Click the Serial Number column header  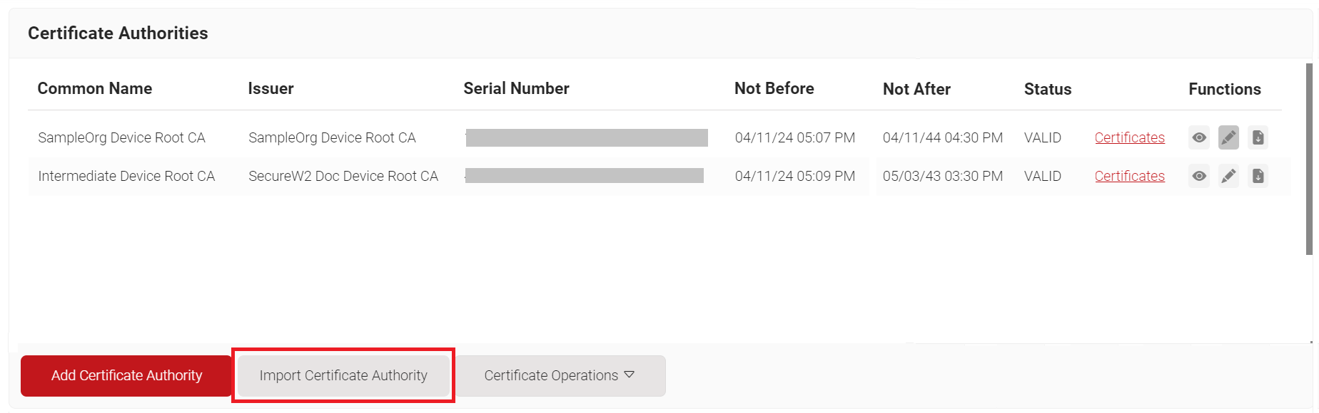click(516, 89)
